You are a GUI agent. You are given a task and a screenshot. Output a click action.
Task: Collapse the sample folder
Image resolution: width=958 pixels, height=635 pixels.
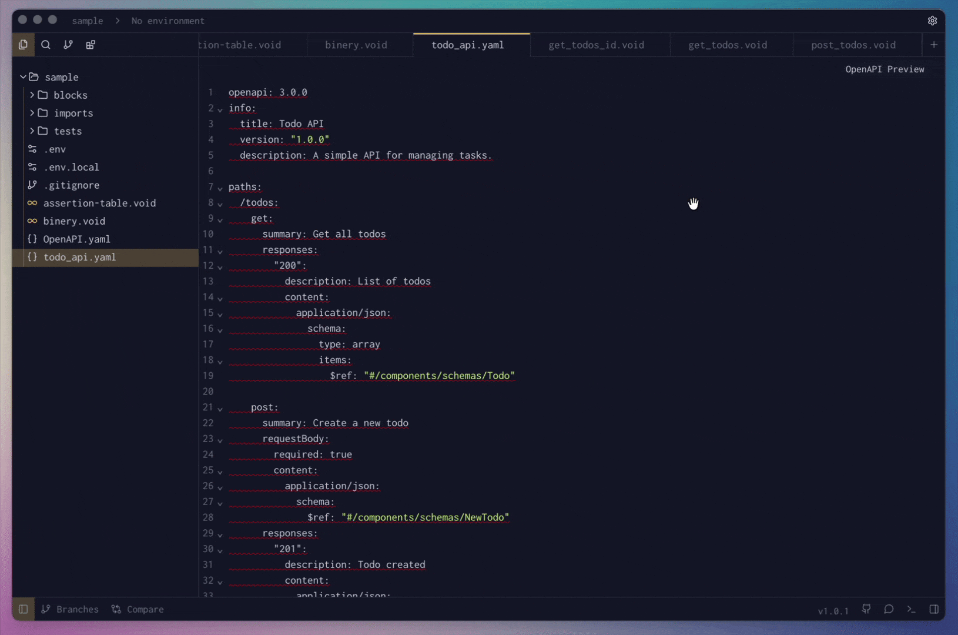tap(24, 76)
